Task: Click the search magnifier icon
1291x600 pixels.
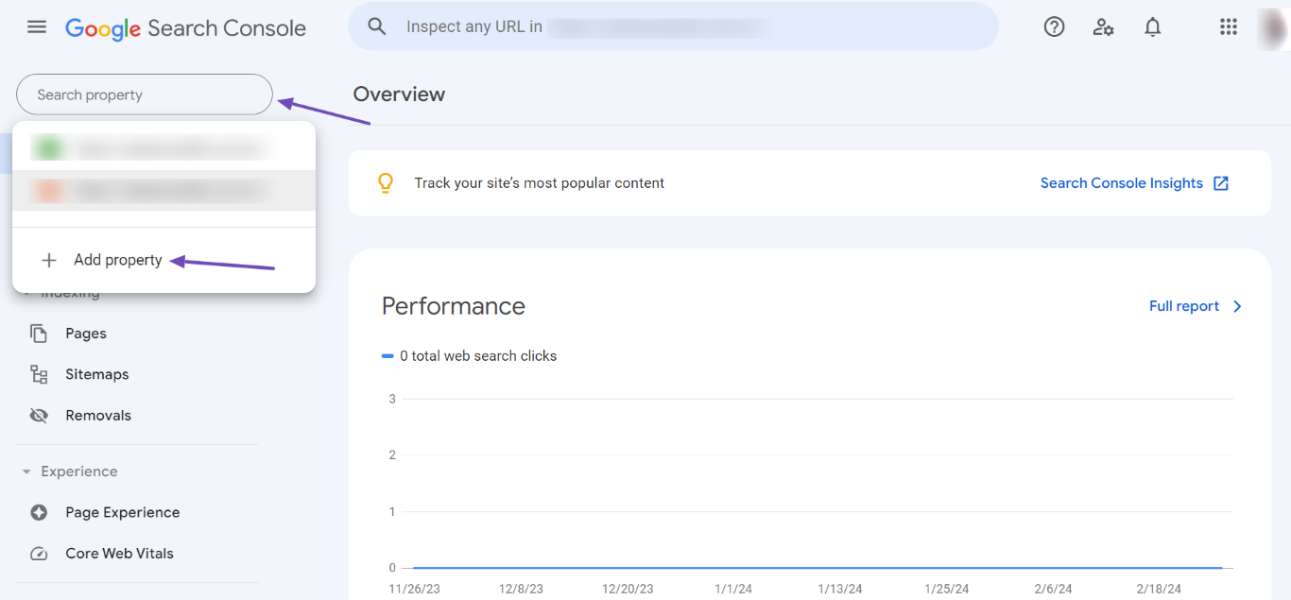Action: (x=377, y=26)
